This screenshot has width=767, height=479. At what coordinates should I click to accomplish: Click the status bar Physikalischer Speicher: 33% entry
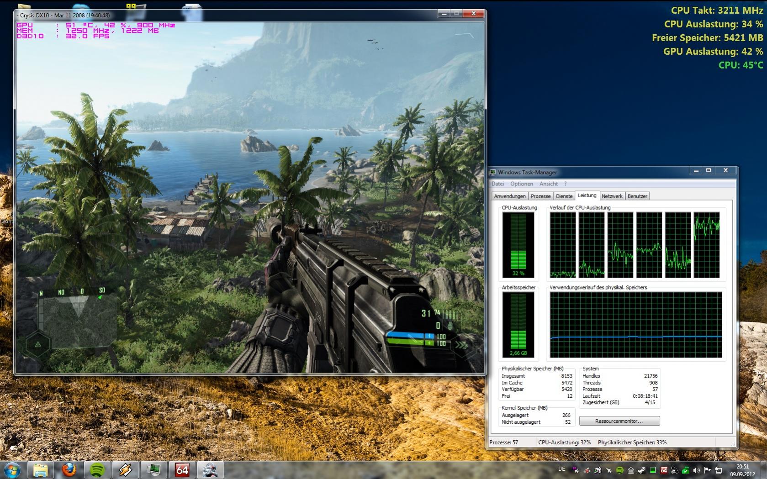click(632, 442)
